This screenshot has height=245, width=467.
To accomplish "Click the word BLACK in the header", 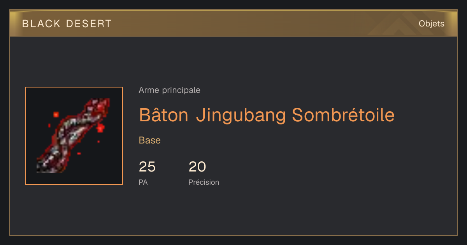I will coord(41,24).
